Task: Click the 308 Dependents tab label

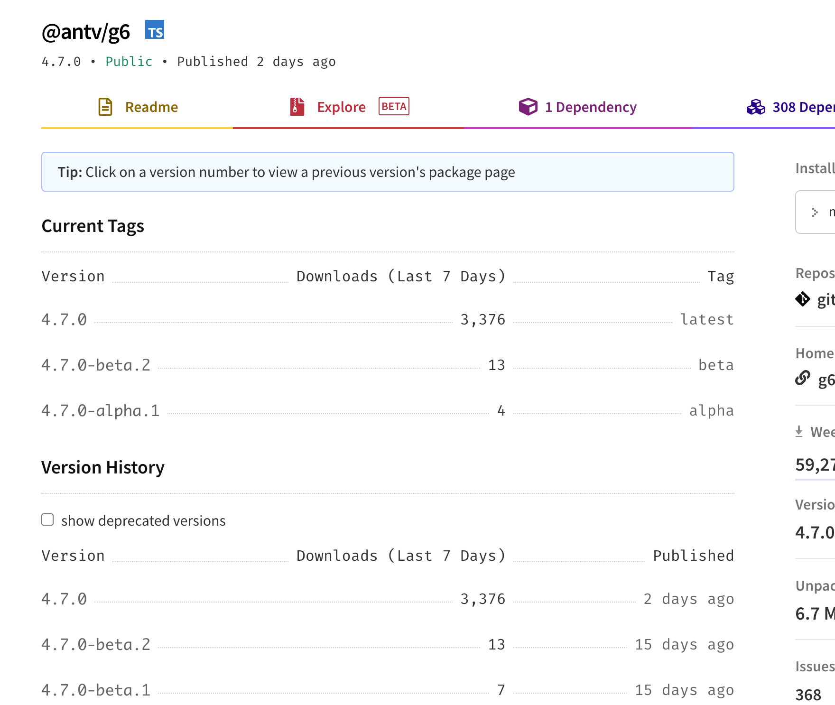Action: pos(803,107)
